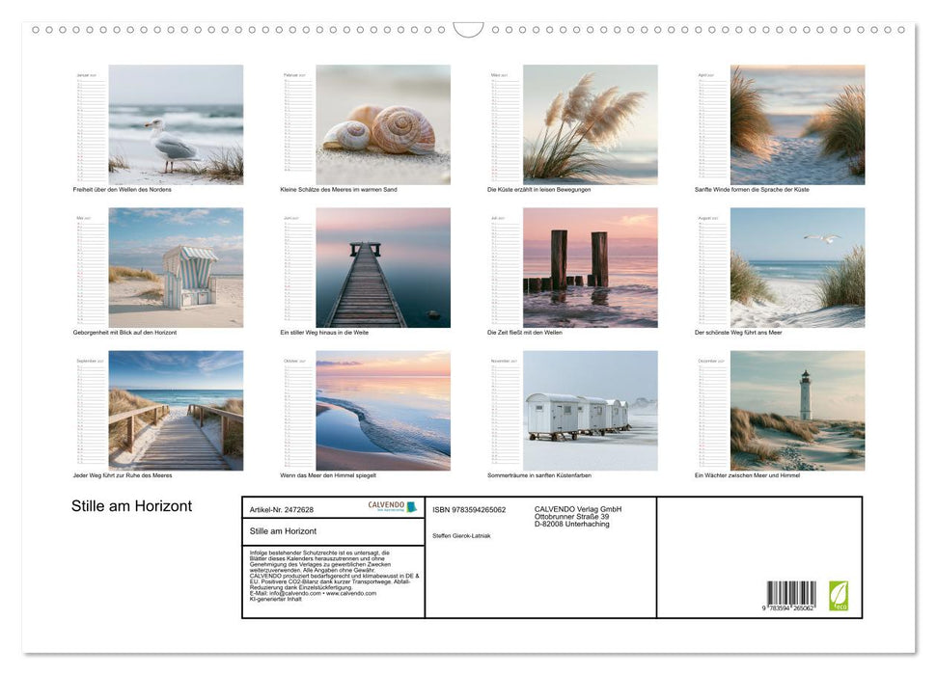Click caption 'Sommerträume in sanften Küstenfarben'
This screenshot has width=937, height=675.
pyautogui.click(x=539, y=475)
